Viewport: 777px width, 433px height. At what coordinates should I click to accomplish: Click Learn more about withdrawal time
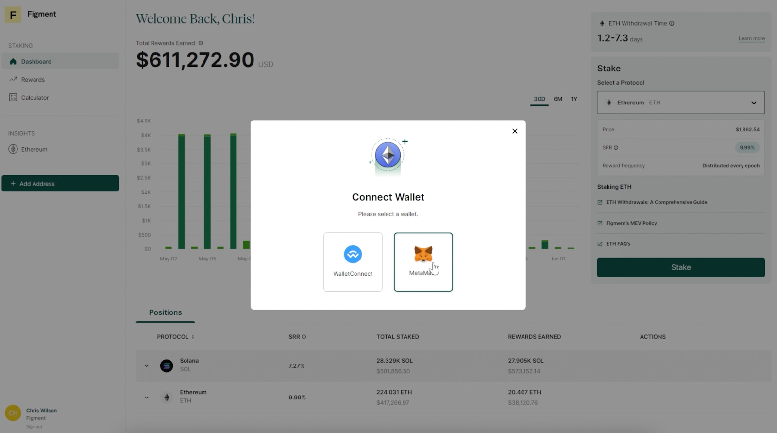pyautogui.click(x=751, y=39)
